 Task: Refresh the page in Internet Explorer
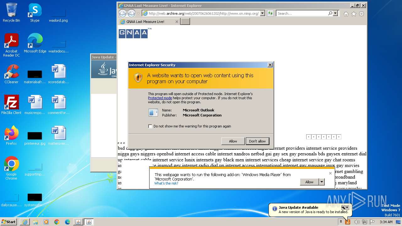pos(270,13)
